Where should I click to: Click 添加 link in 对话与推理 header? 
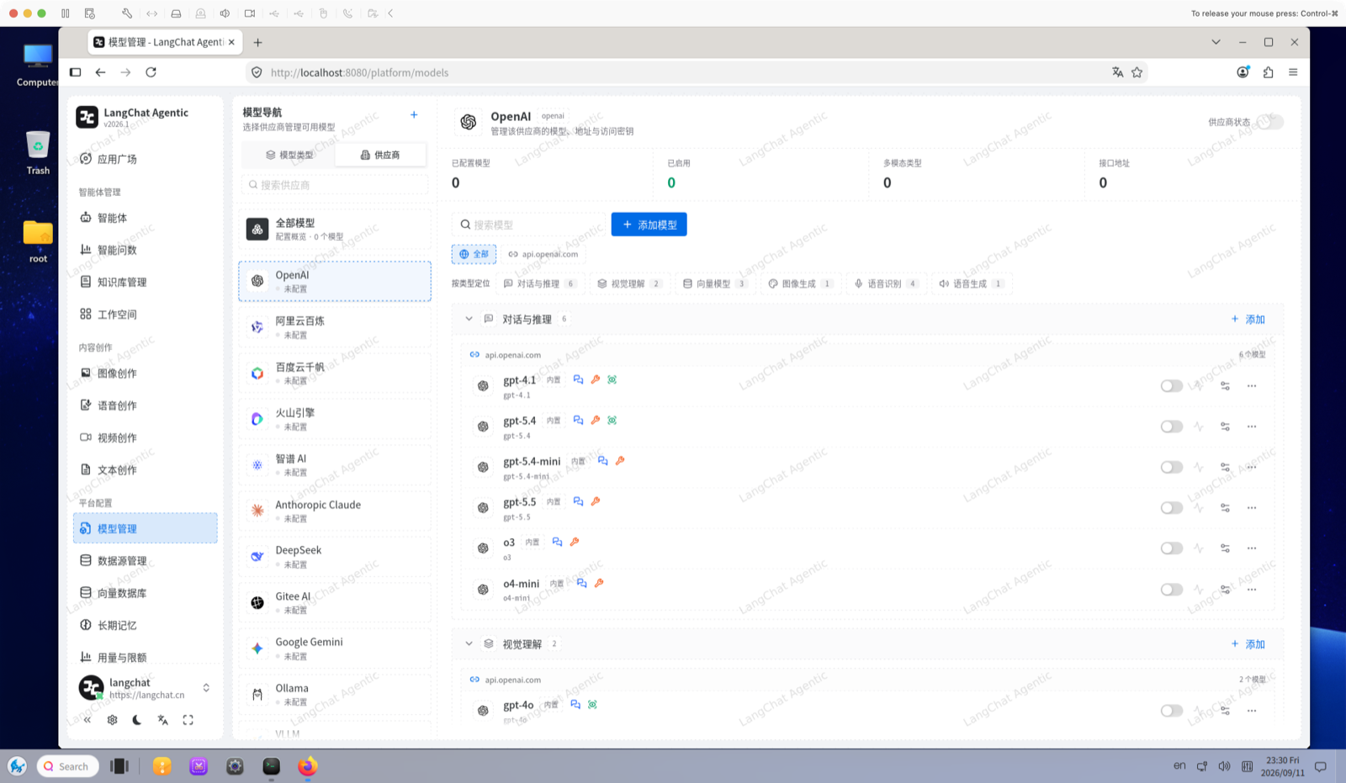coord(1248,319)
